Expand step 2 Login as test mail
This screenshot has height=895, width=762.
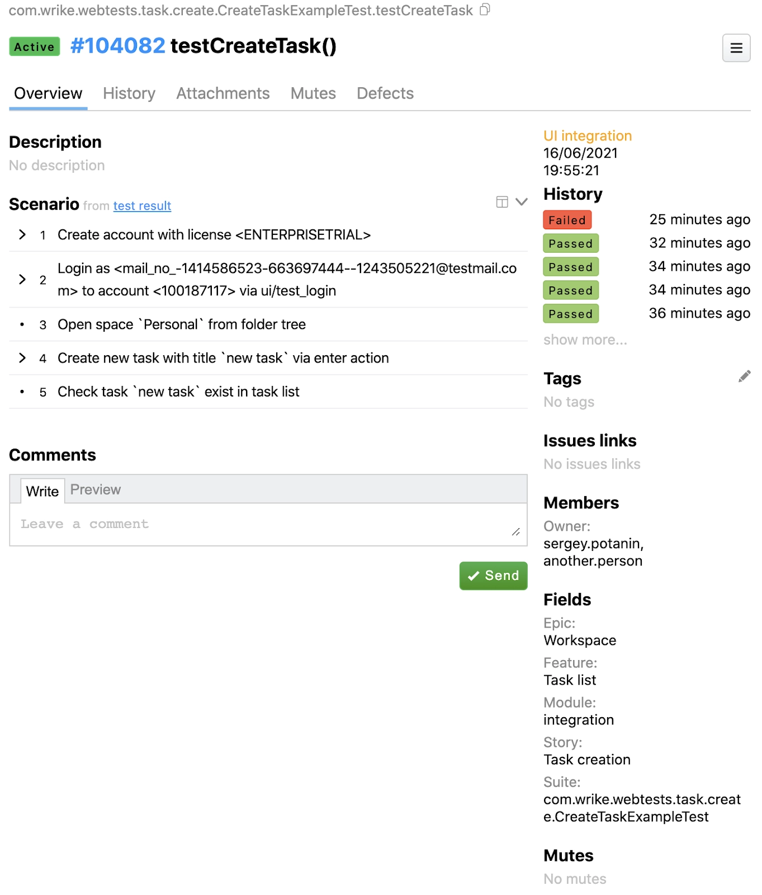(22, 279)
